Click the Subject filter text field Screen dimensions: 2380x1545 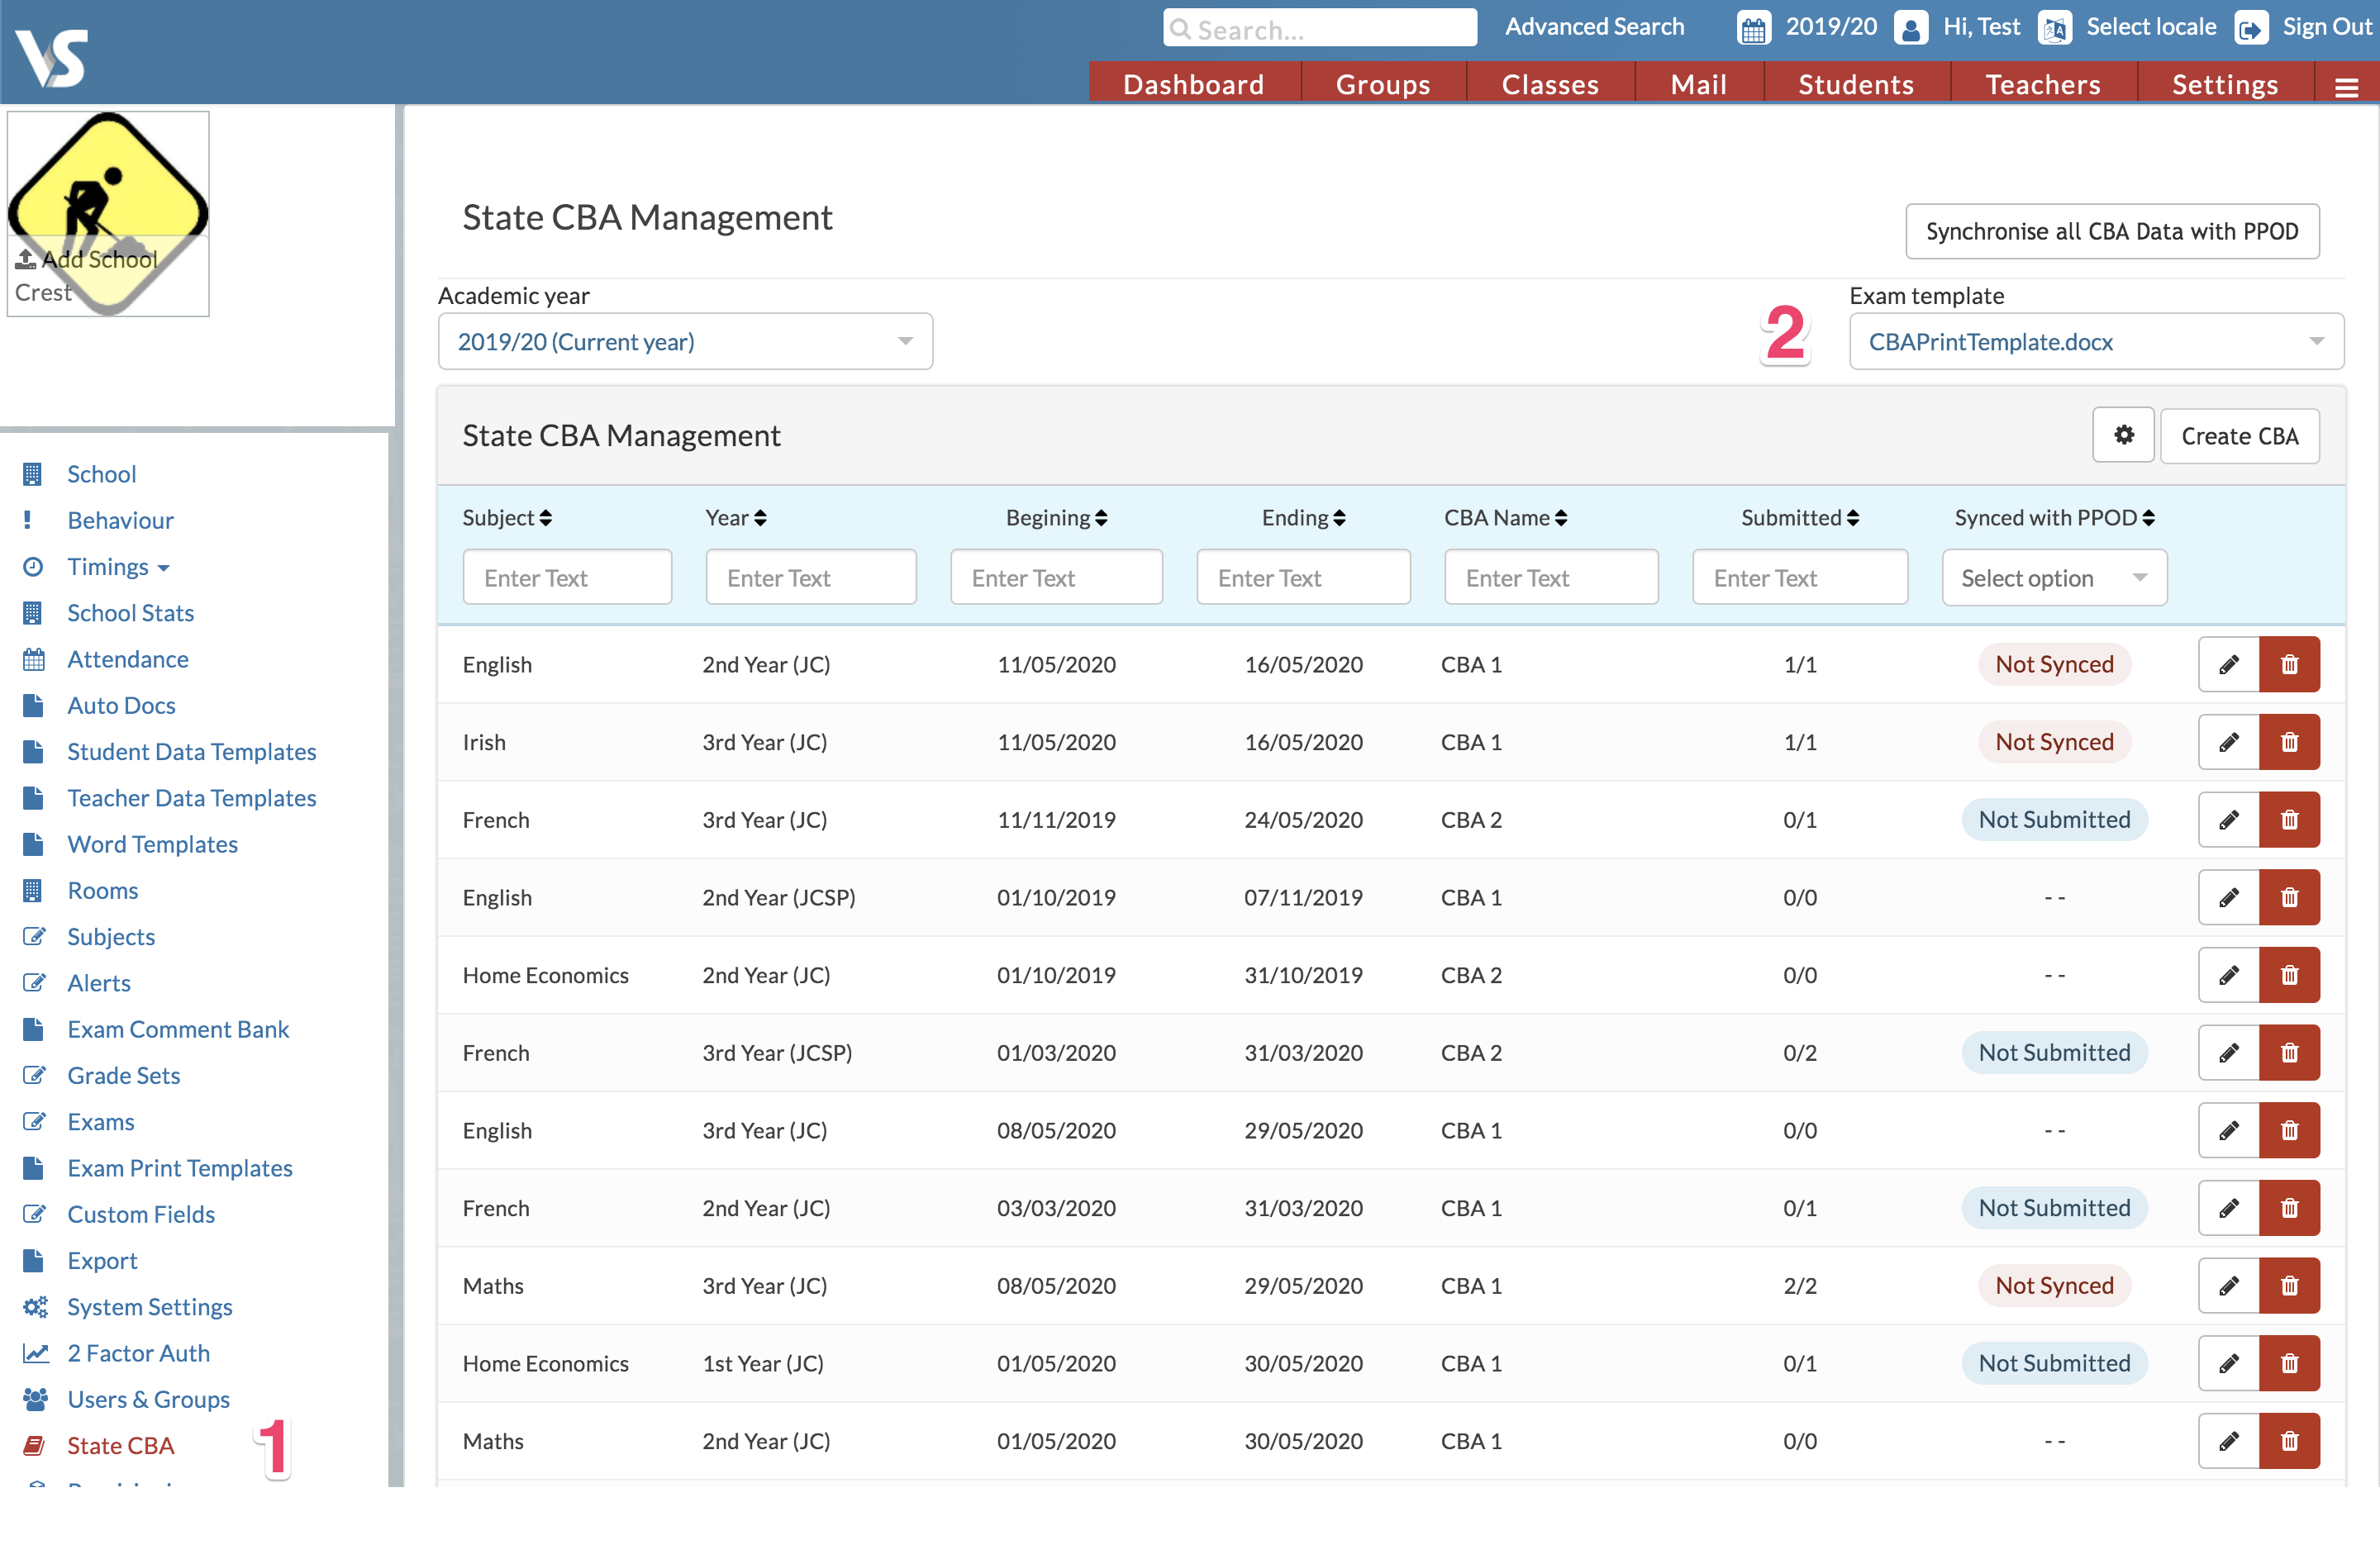(567, 578)
